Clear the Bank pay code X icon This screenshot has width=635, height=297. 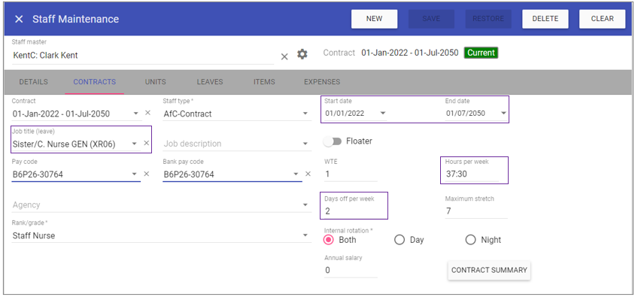pos(308,174)
